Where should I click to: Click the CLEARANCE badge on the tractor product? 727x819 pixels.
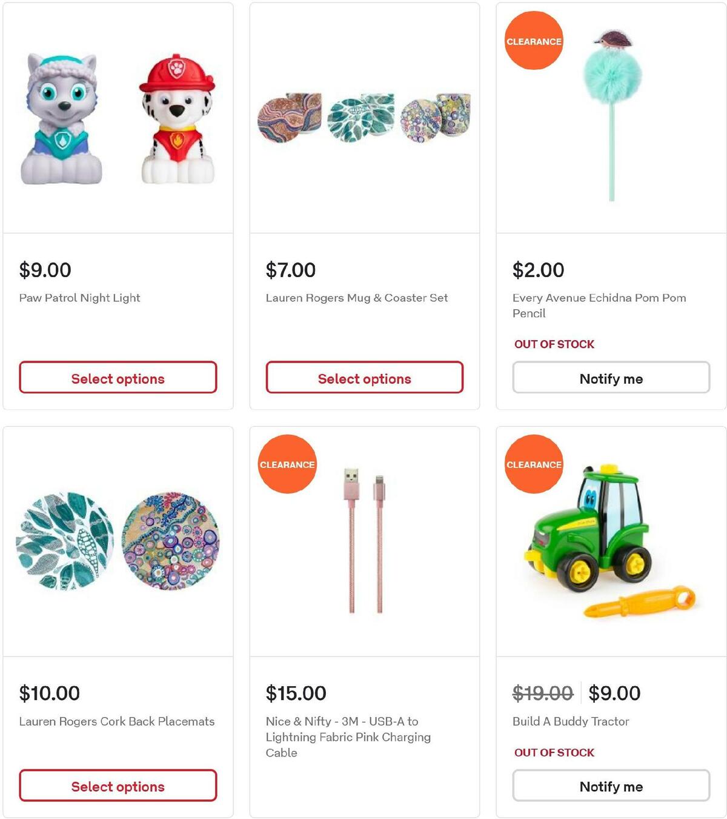[533, 464]
